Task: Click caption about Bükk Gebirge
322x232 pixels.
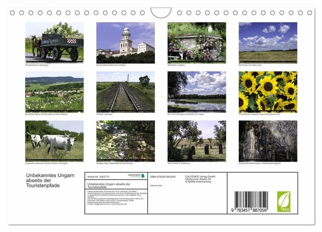Action: pos(46,114)
